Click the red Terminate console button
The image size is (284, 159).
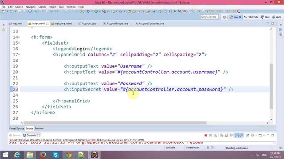coord(205,136)
